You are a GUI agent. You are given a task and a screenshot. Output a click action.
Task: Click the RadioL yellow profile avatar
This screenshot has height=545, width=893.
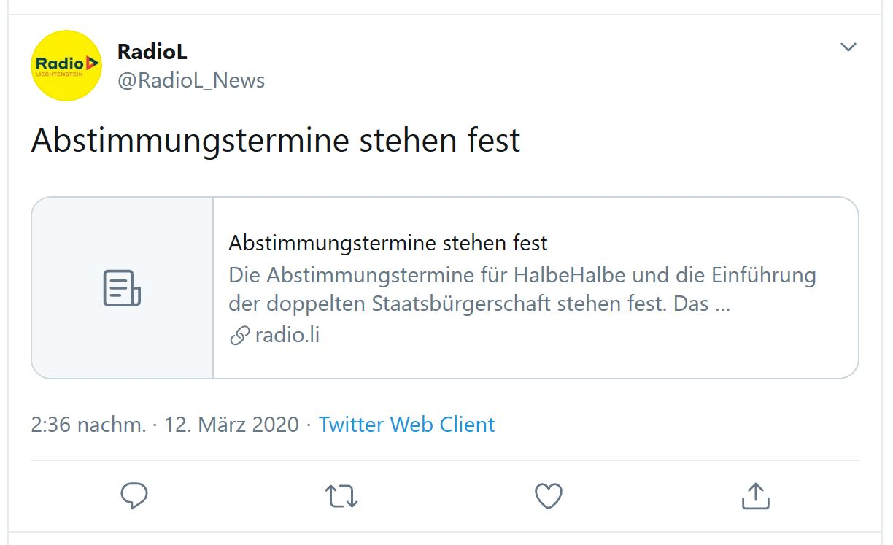[x=66, y=66]
